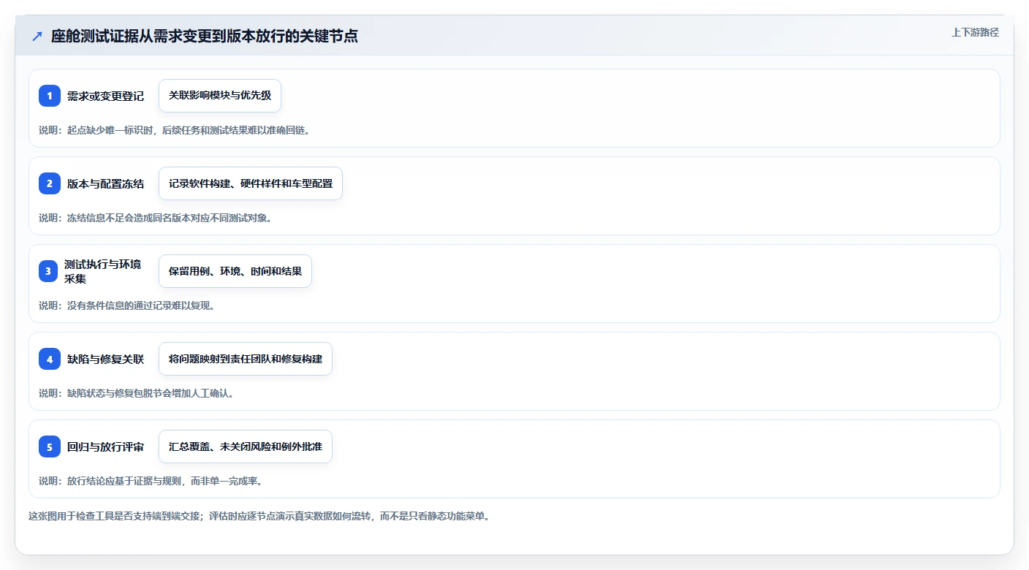Select the 保留用例、环境、时间和结果 chip
This screenshot has height=570, width=1029.
pos(235,271)
